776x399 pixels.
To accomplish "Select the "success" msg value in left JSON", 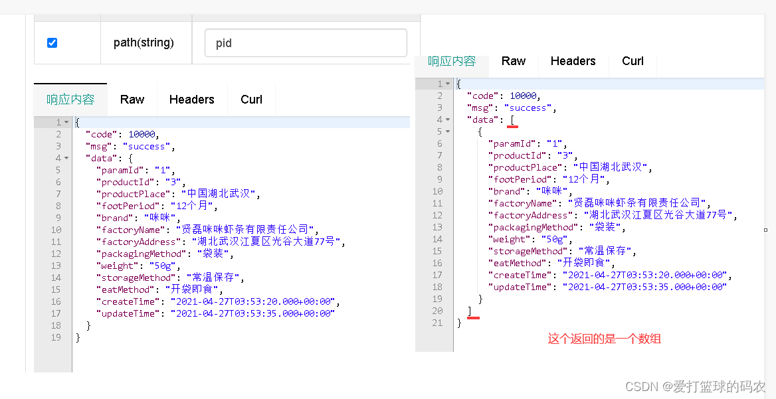I will (x=147, y=145).
